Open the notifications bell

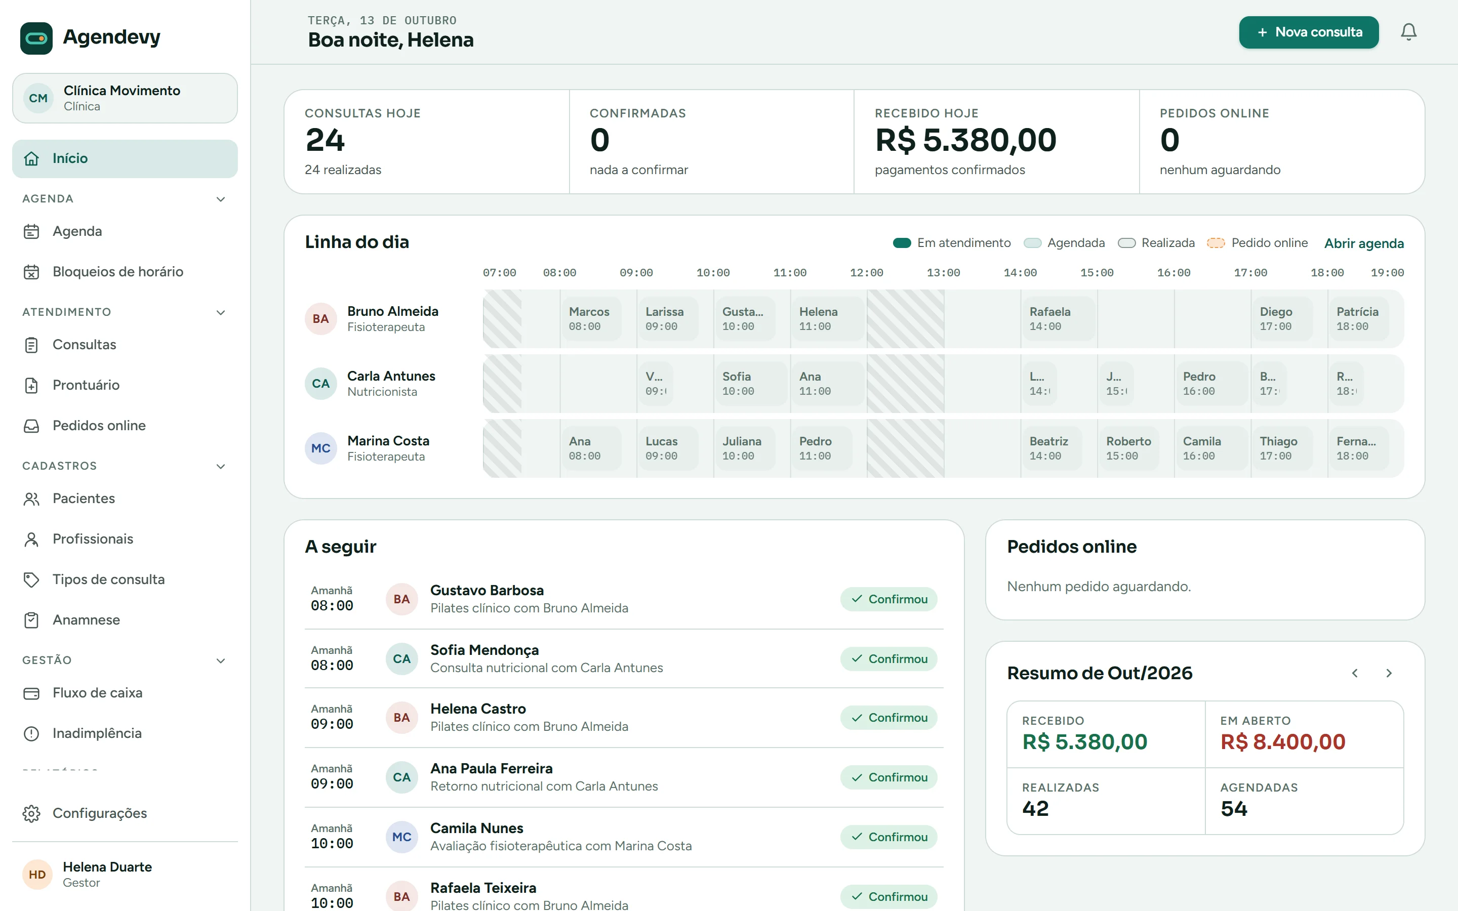pos(1408,32)
